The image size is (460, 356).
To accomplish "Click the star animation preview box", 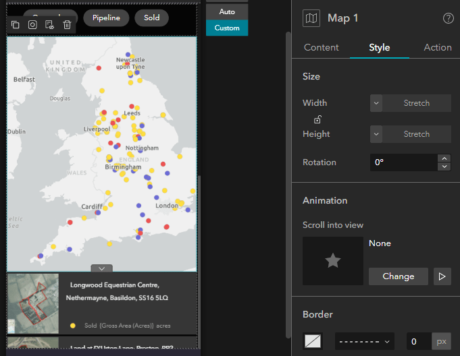I will 333,261.
